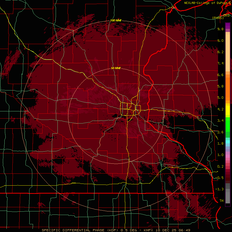This screenshot has width=232, height=232.
Task: Click the bright yellow band of the scale
Action: pos(228,110)
